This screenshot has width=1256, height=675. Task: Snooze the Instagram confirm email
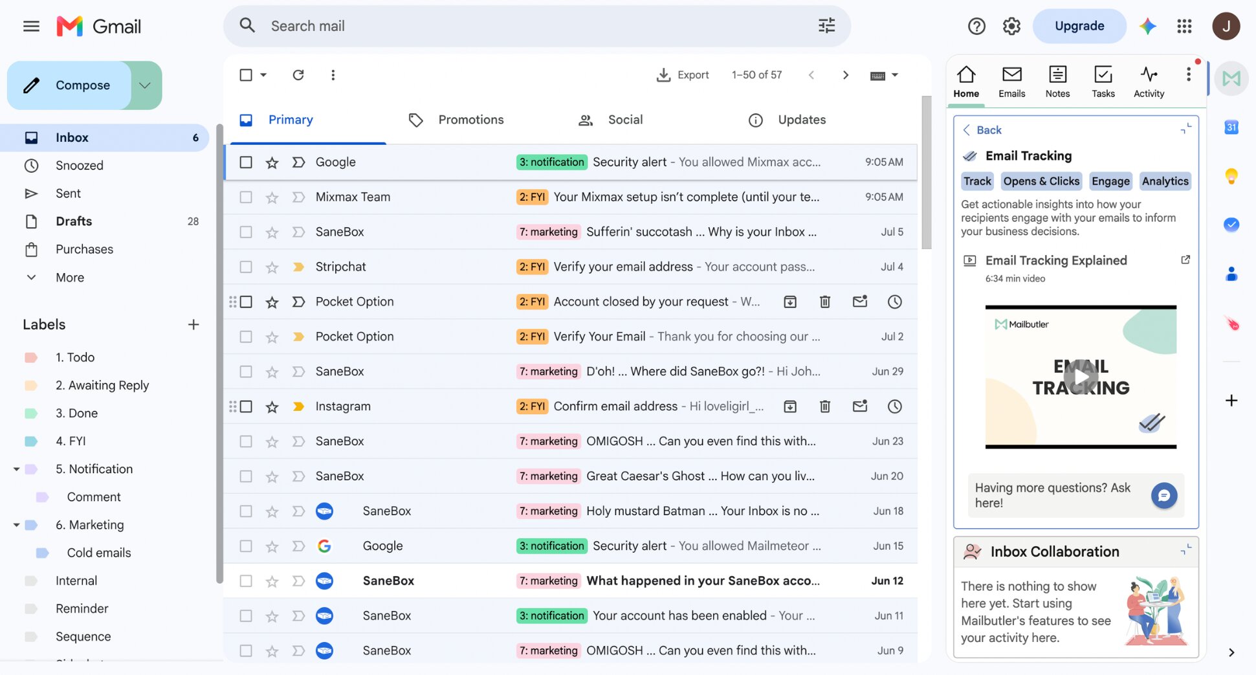[x=894, y=406]
